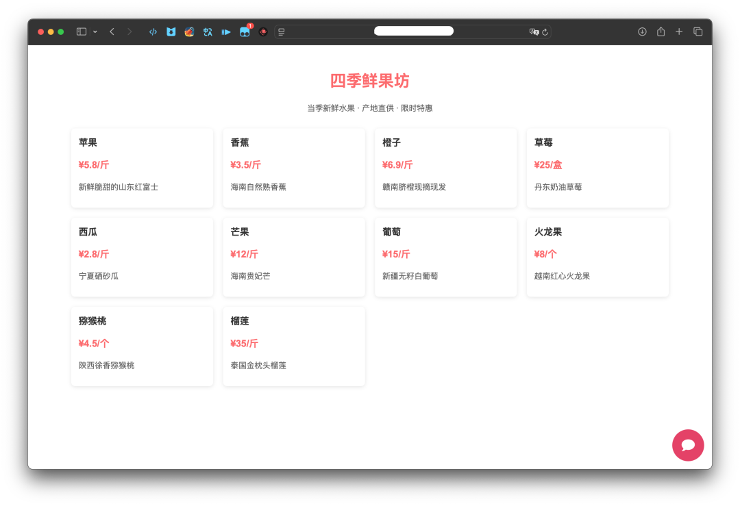Reload the fruit shop page
This screenshot has height=506, width=740.
(x=545, y=31)
